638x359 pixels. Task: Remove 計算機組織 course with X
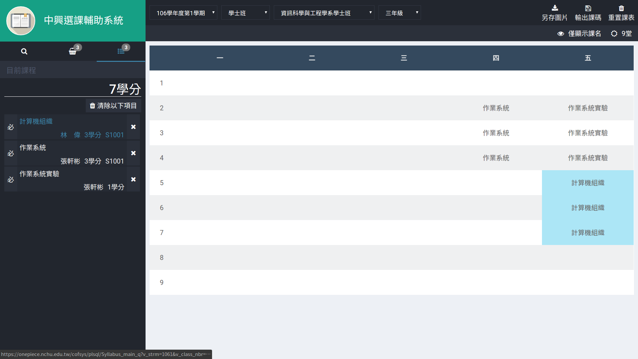pyautogui.click(x=133, y=127)
